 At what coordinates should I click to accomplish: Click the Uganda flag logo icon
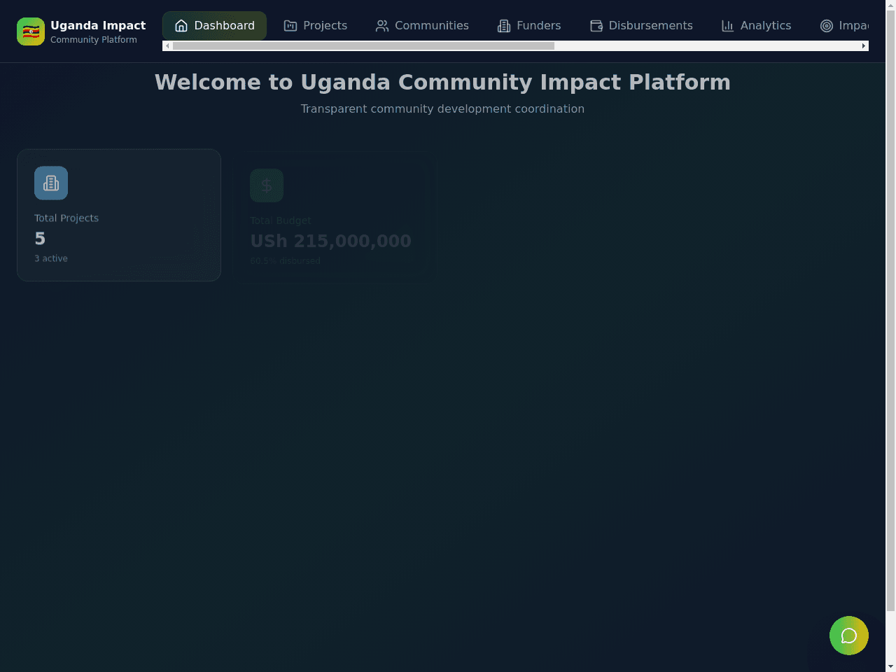31,31
